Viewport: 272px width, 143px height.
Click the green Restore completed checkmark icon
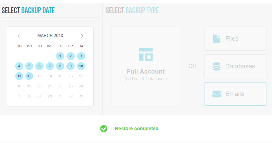pos(104,128)
